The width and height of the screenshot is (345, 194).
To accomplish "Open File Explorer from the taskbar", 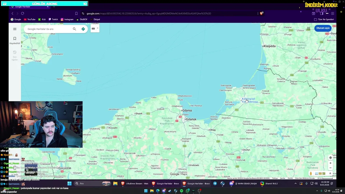I will pyautogui.click(x=115, y=183).
